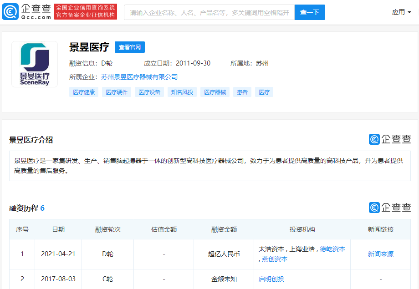Select the 医疗器械 tag

[215, 92]
